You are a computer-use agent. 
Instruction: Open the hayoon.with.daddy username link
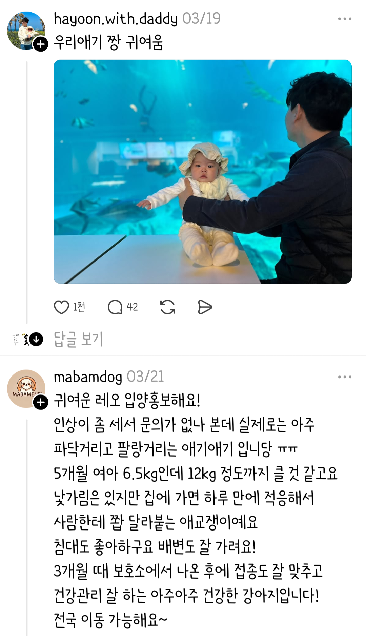point(116,19)
